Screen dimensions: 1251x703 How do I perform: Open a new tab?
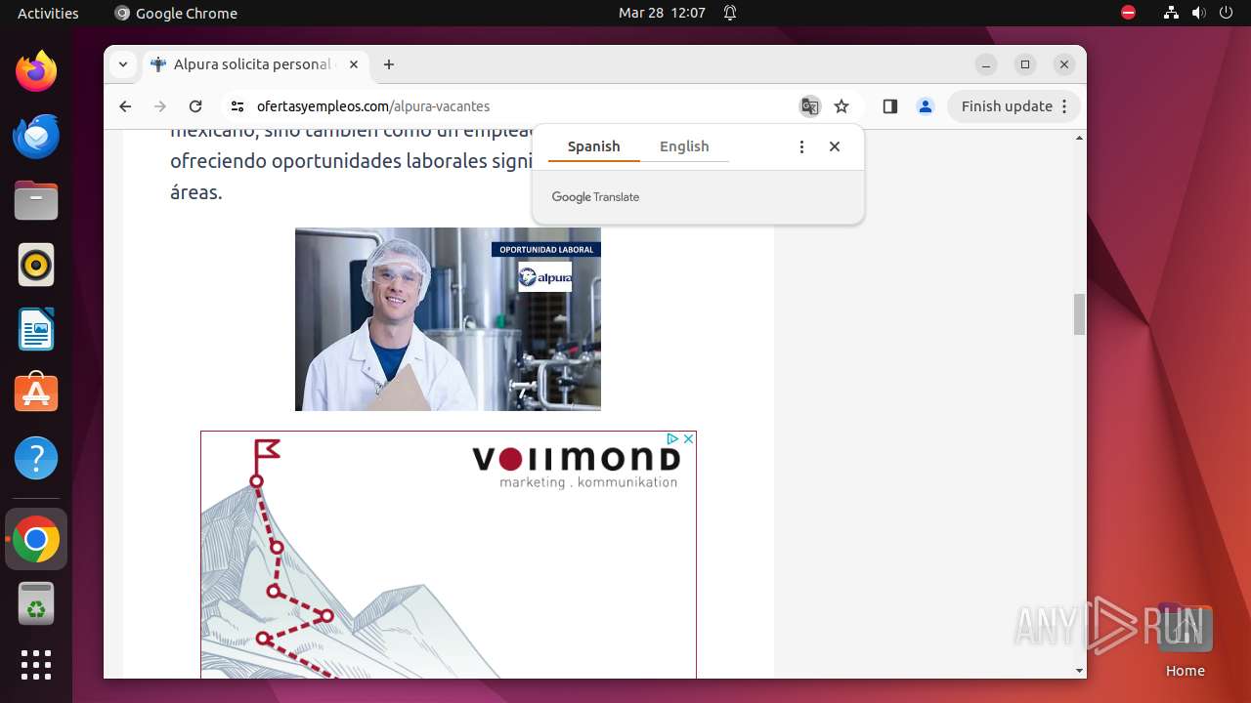389,64
